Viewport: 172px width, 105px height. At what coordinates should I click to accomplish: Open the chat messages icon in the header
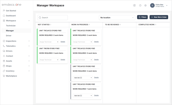[134, 5]
